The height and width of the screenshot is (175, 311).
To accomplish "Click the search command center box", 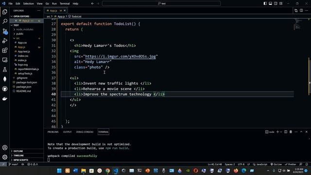I will [161, 3].
